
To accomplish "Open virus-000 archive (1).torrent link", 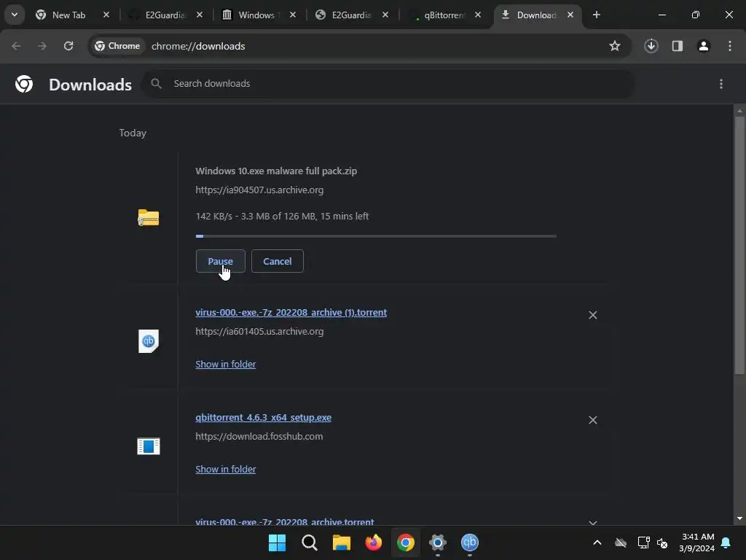I will (291, 312).
